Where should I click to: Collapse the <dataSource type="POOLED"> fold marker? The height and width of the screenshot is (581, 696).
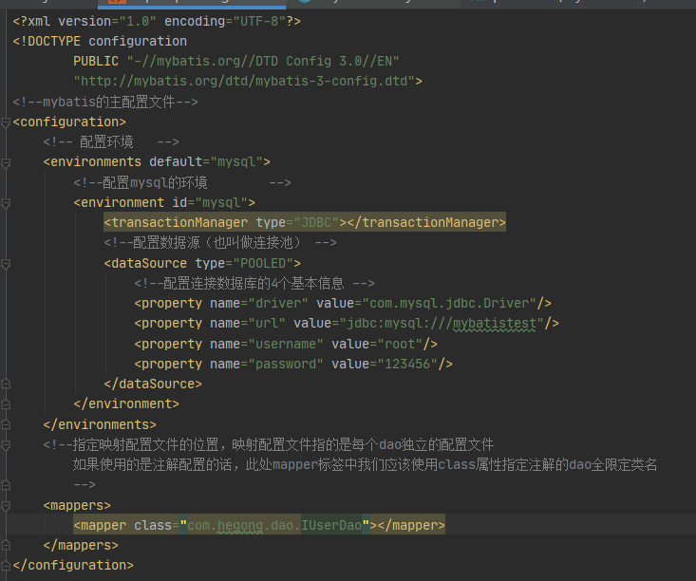pos(6,264)
